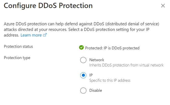Click the 'address.' word before Learn more
The width and height of the screenshot is (170, 105).
click(11, 35)
